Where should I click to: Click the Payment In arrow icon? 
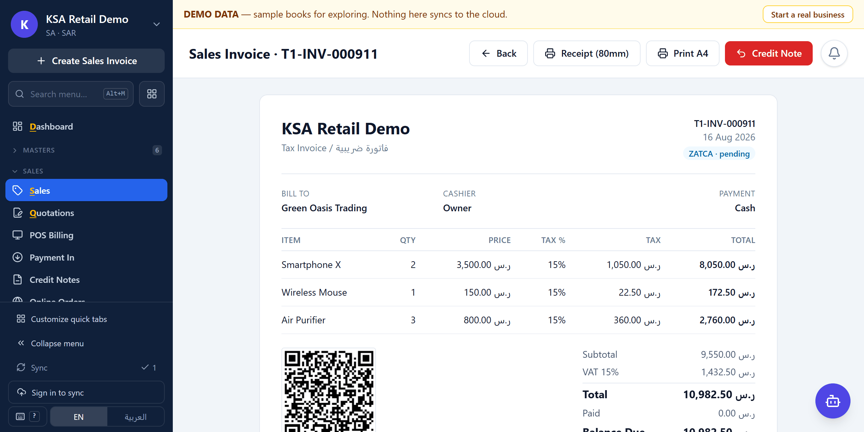18,257
